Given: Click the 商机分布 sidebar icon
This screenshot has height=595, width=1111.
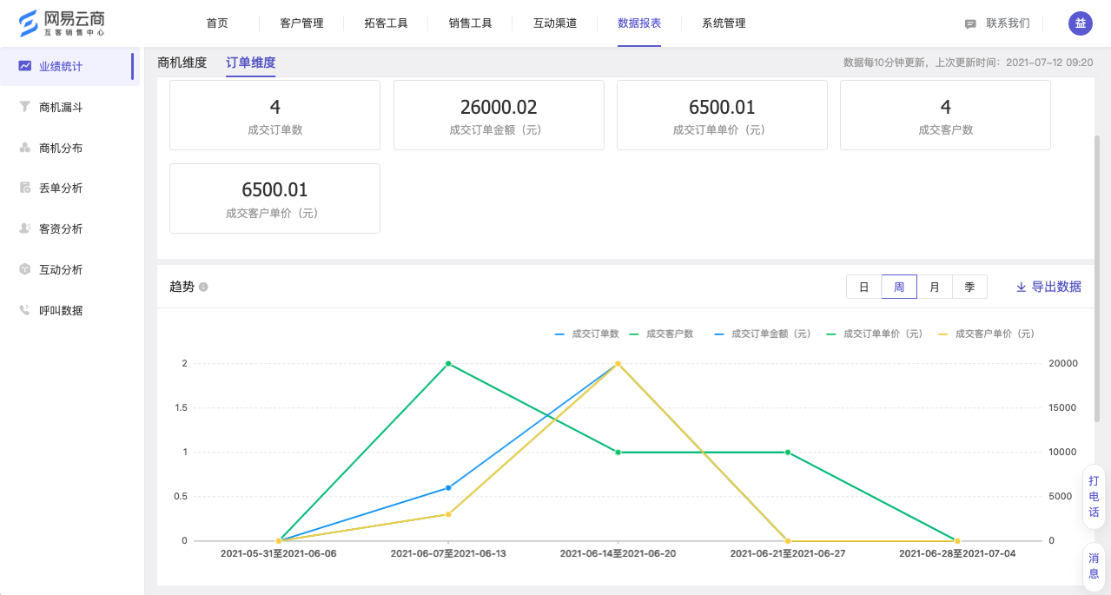Looking at the screenshot, I should (25, 148).
